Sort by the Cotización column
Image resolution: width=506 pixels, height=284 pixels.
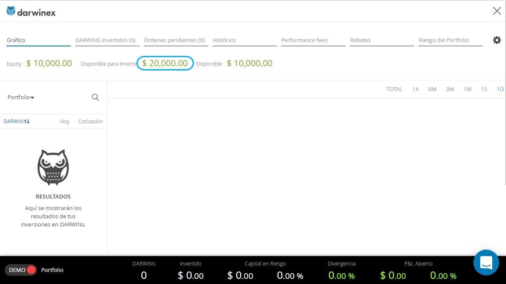(91, 122)
